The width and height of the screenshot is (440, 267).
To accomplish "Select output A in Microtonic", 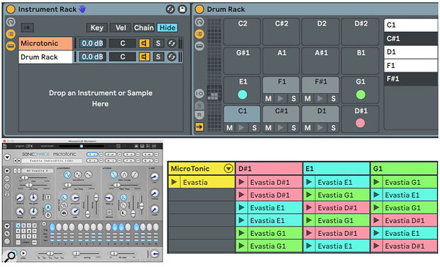I will [48, 208].
